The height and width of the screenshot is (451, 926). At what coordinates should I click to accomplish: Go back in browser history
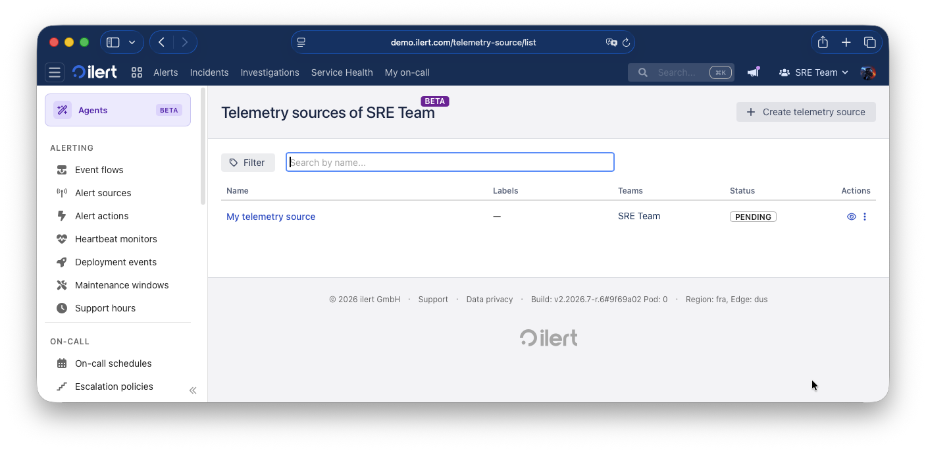click(x=161, y=42)
